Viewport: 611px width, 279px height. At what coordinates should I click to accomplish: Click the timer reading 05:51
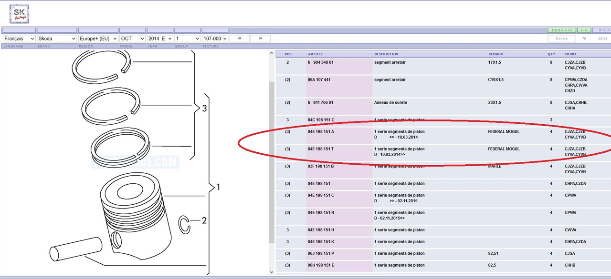[x=603, y=39]
